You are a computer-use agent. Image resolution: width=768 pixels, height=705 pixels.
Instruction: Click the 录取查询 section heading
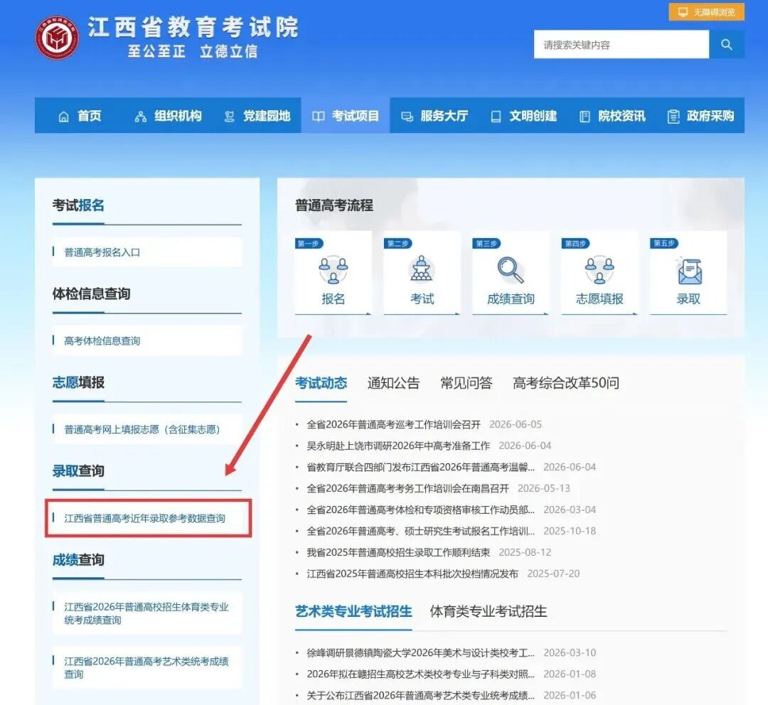coord(78,471)
